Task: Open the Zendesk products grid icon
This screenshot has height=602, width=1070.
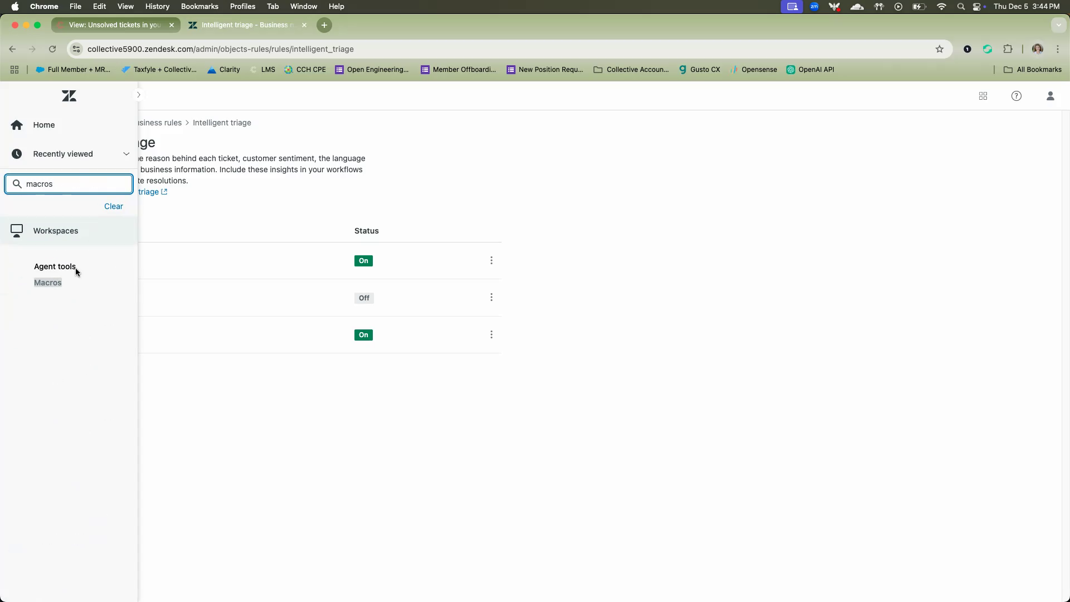Action: click(x=983, y=96)
